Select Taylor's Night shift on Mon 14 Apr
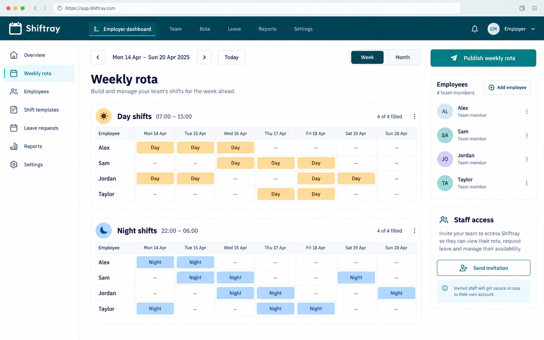This screenshot has height=340, width=544. (155, 308)
